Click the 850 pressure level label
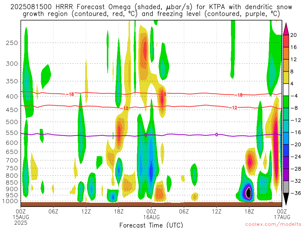 click(12, 183)
